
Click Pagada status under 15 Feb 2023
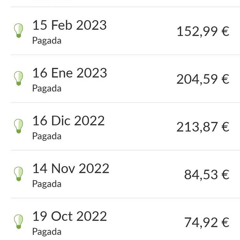[x=47, y=41]
